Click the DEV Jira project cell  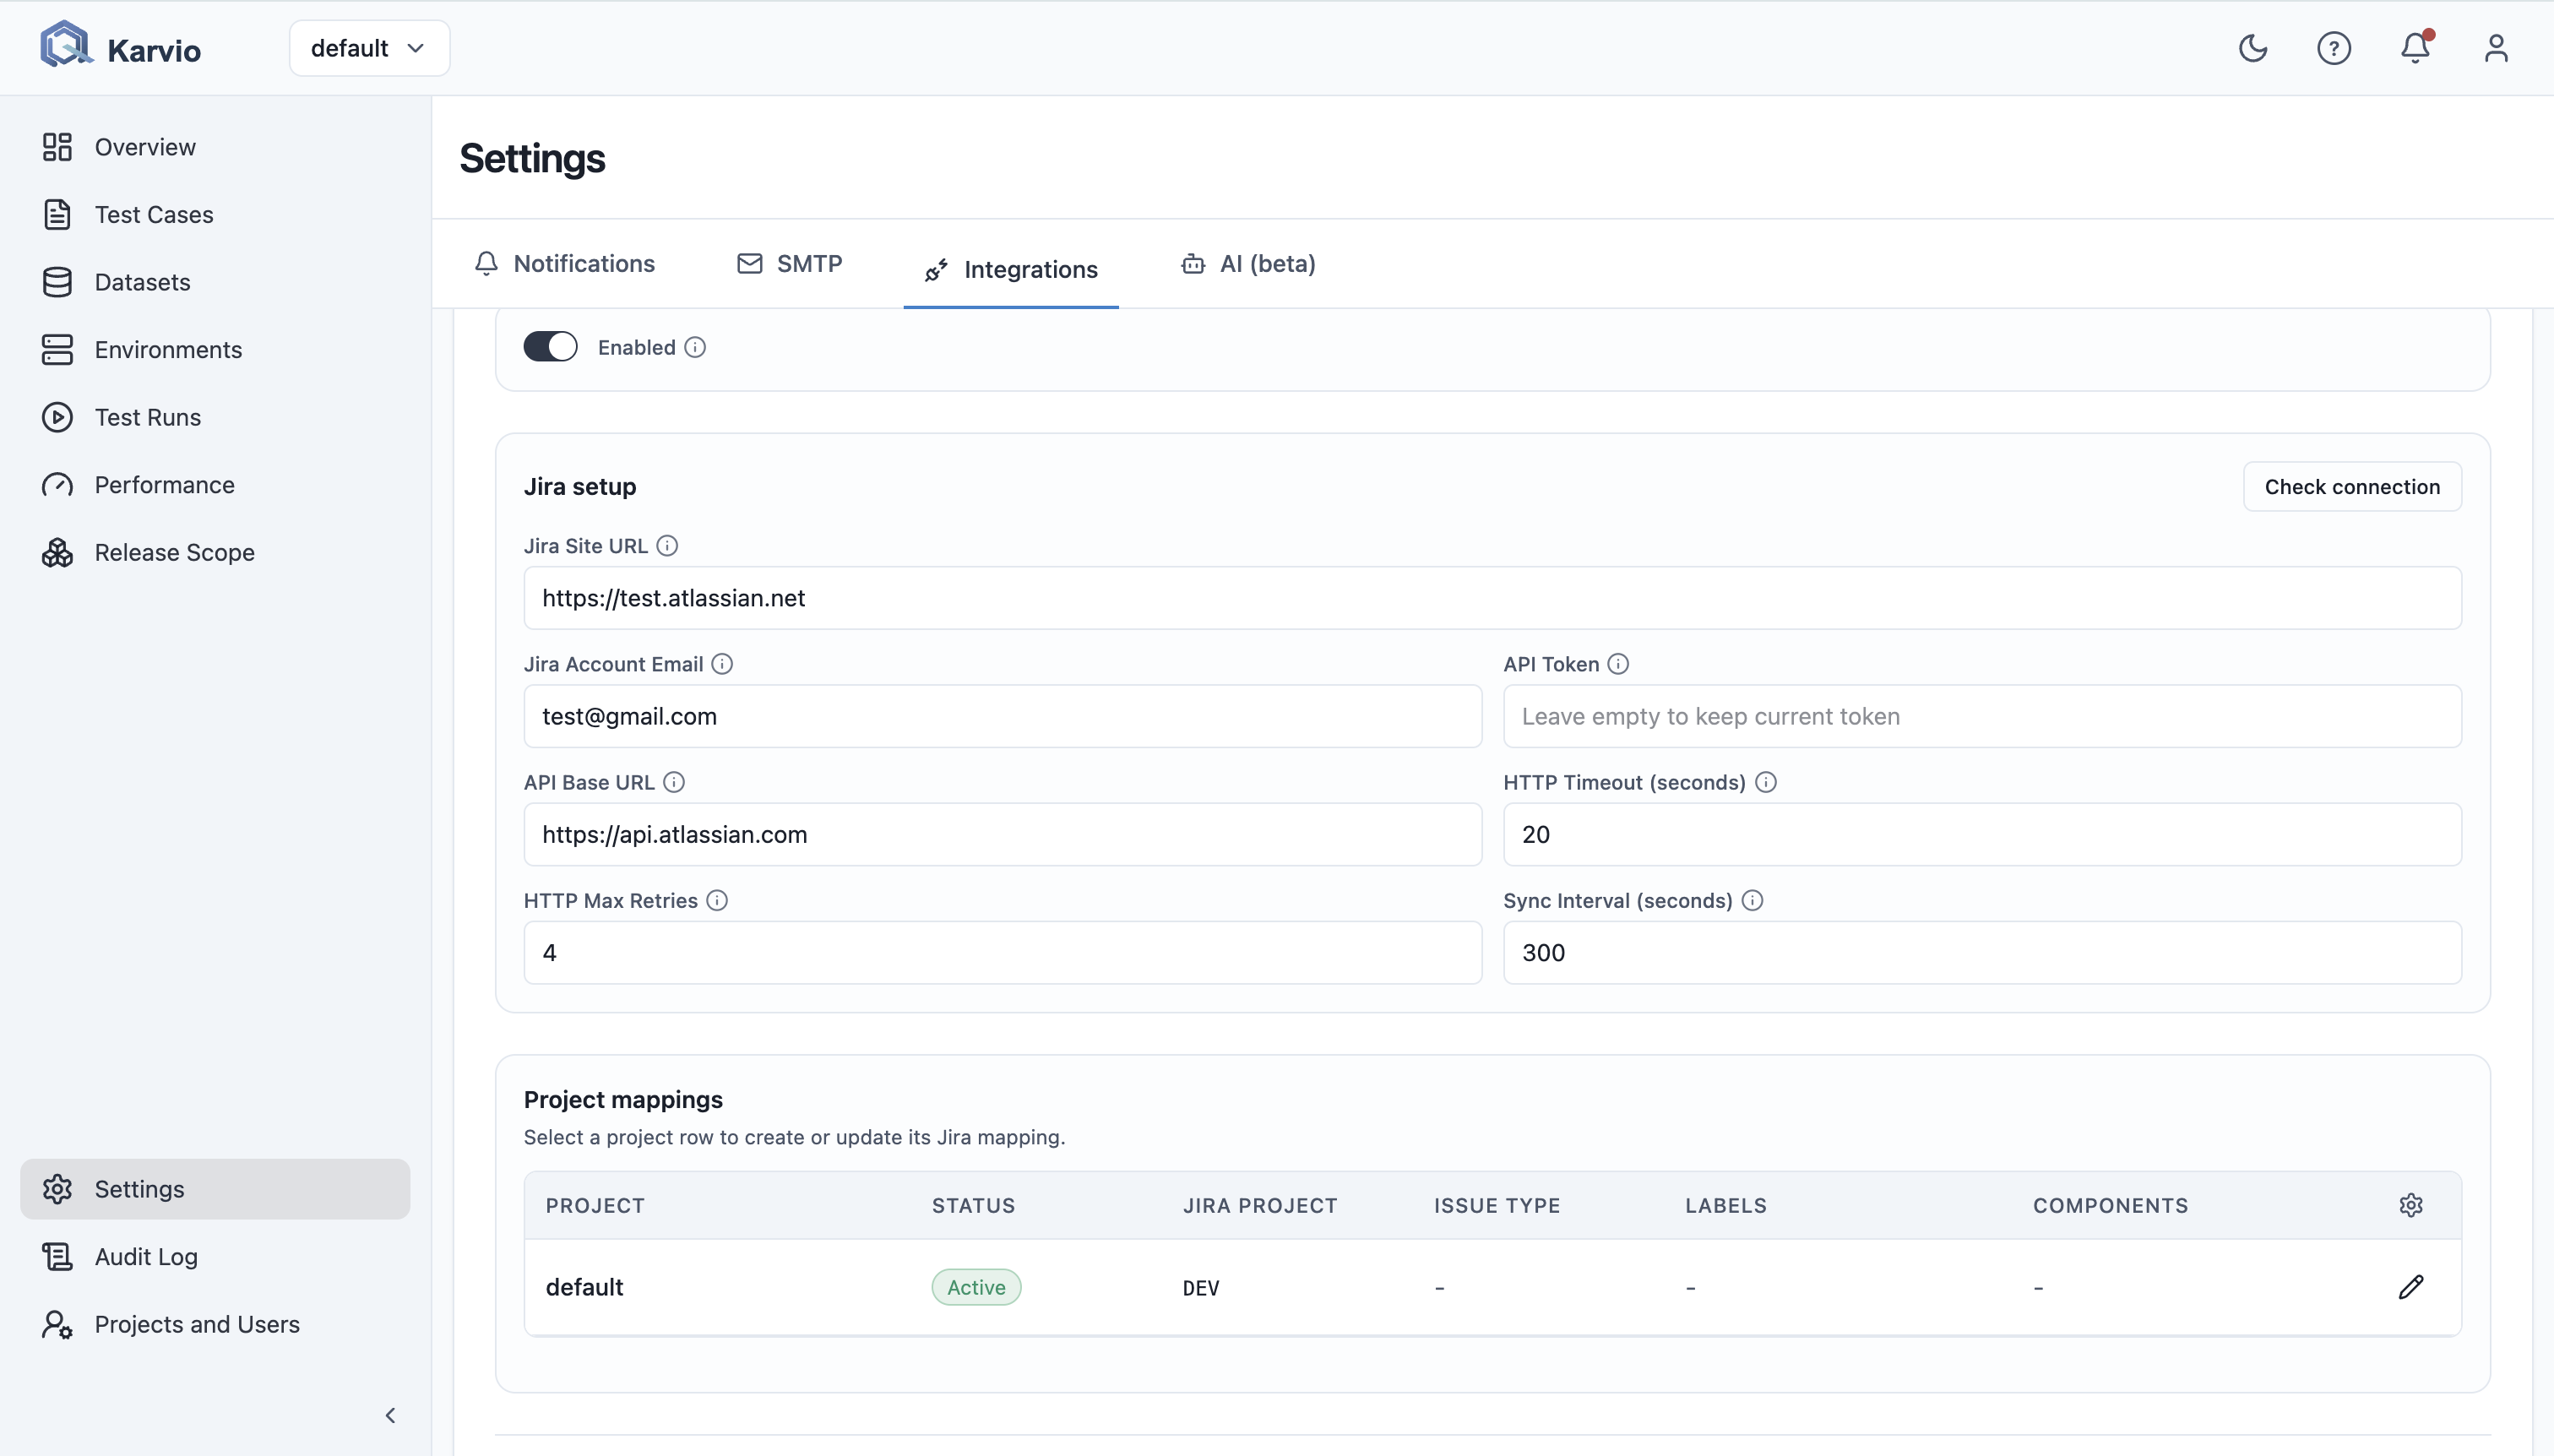click(x=1201, y=1288)
